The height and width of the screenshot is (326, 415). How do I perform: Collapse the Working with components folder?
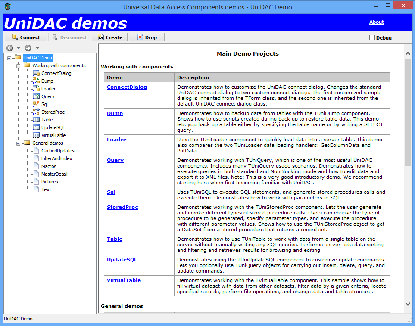click(18, 66)
